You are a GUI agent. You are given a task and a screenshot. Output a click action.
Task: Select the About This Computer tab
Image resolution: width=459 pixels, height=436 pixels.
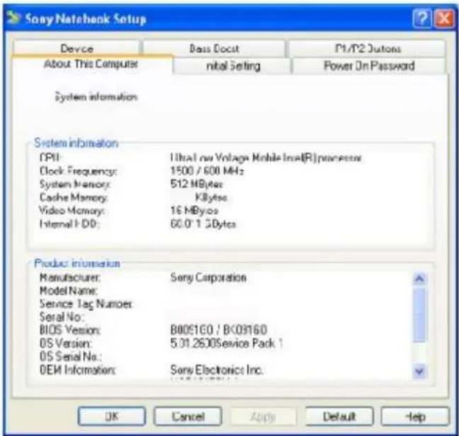coord(91,64)
